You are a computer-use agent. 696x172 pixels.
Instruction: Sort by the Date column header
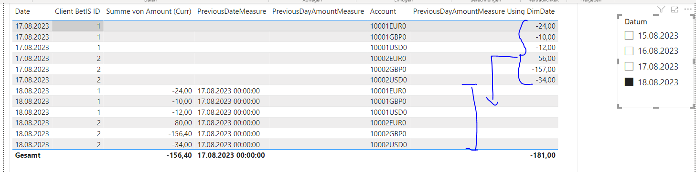click(22, 11)
